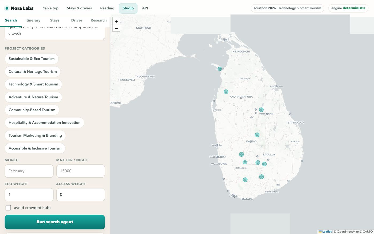374x234 pixels.
Task: Zoom out of the map
Action: pyautogui.click(x=116, y=28)
